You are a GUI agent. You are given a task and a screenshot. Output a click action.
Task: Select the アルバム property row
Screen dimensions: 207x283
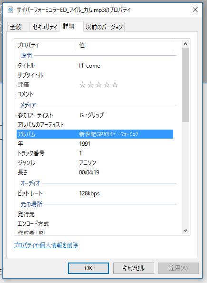[95, 134]
